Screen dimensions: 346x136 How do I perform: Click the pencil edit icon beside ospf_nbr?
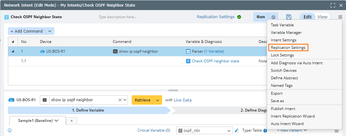(237, 130)
